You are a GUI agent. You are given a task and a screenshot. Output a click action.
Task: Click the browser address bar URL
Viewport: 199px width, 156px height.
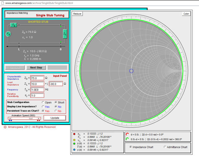tap(39, 3)
